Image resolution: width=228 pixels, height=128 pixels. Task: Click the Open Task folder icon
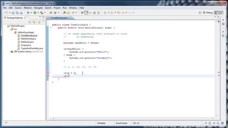pos(68,13)
